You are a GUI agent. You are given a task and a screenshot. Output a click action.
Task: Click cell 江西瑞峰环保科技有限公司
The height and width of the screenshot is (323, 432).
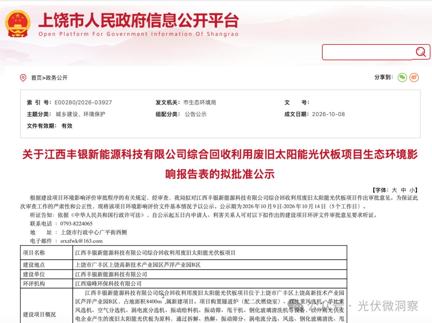(x=210, y=283)
